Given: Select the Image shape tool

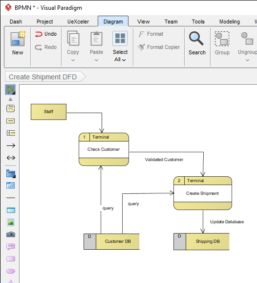Looking at the screenshot, I should 11,222.
